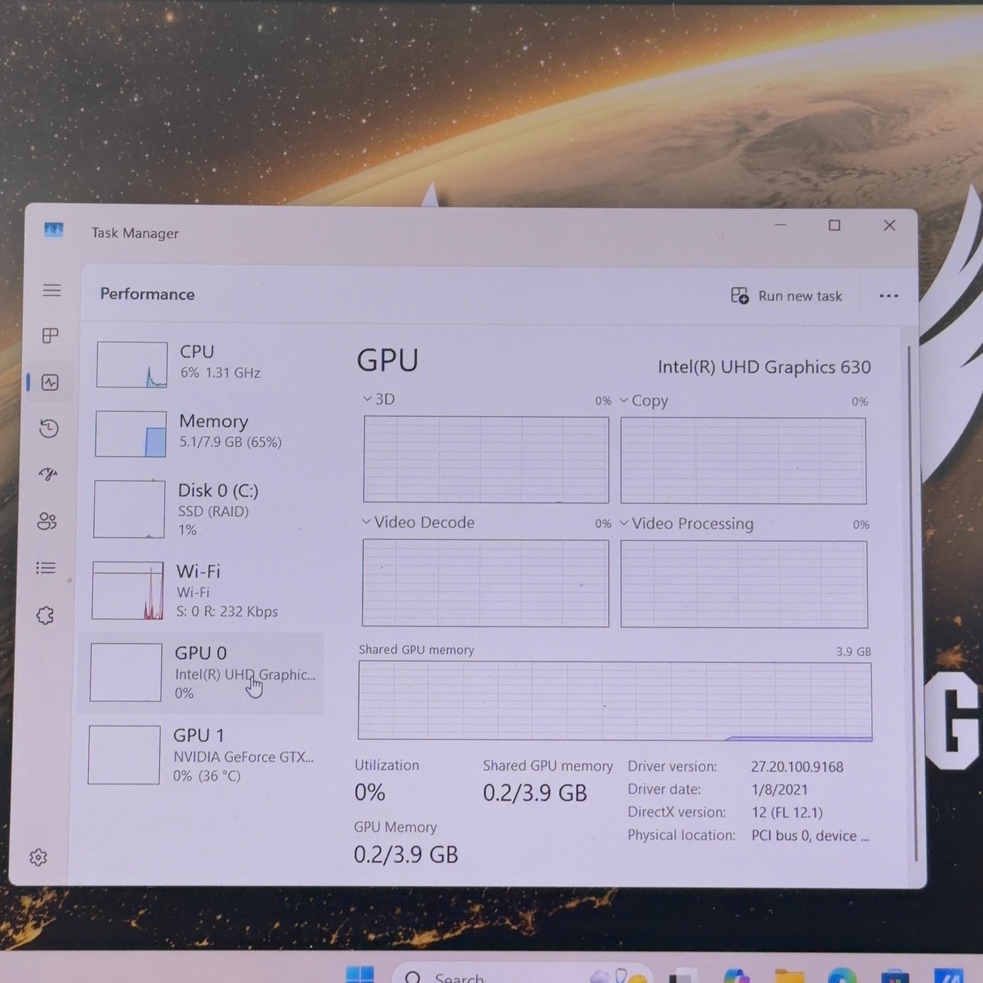Open the Copy engine dropdown
The height and width of the screenshot is (983, 983).
[x=644, y=400]
